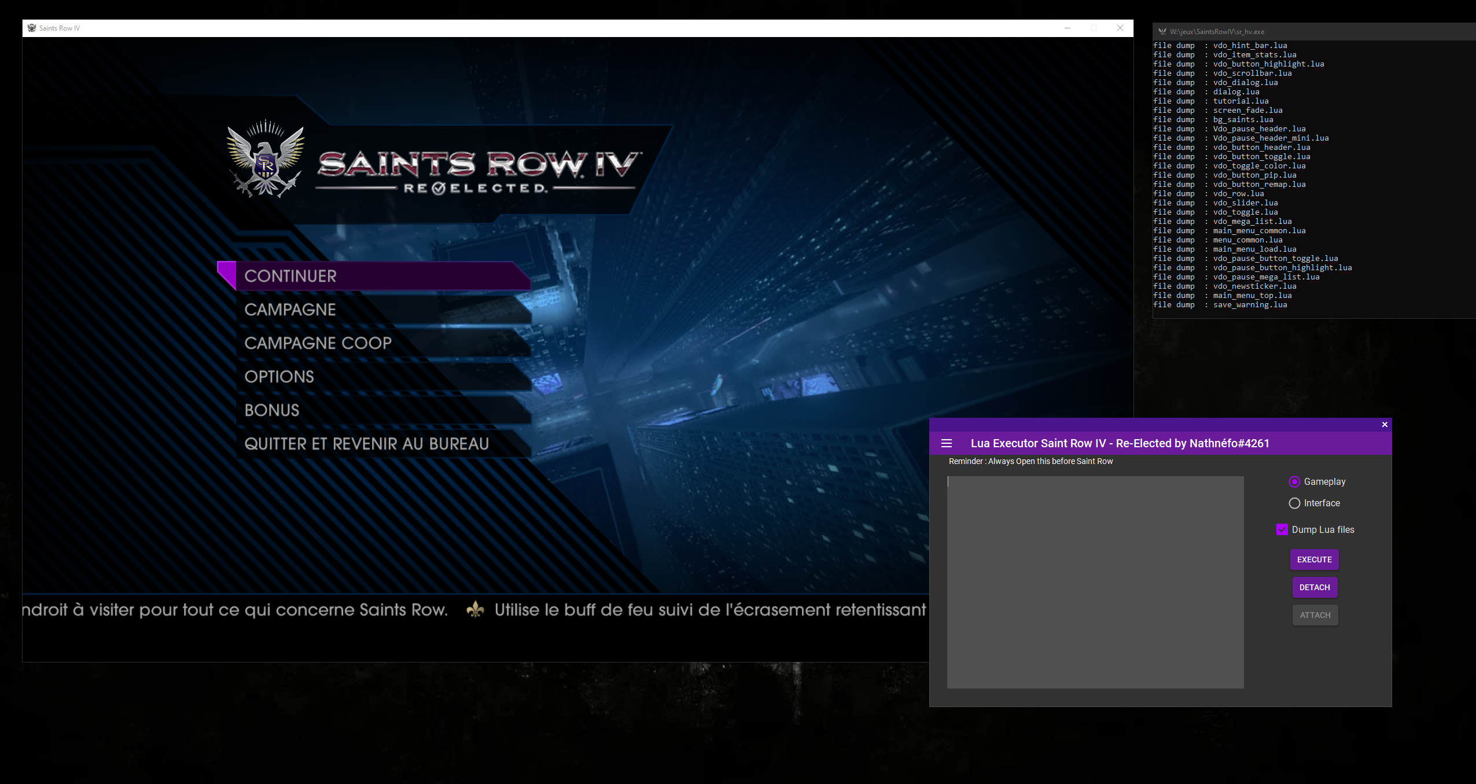
Task: Open BONUS in the game menu
Action: [x=384, y=410]
